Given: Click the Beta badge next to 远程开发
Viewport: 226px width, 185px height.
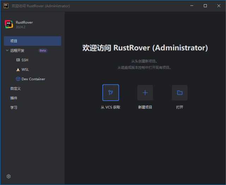Looking at the screenshot, I should tap(43, 50).
